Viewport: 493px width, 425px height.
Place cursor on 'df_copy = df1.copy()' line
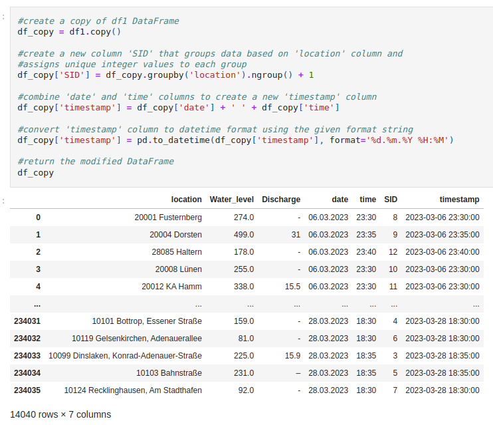click(x=68, y=32)
